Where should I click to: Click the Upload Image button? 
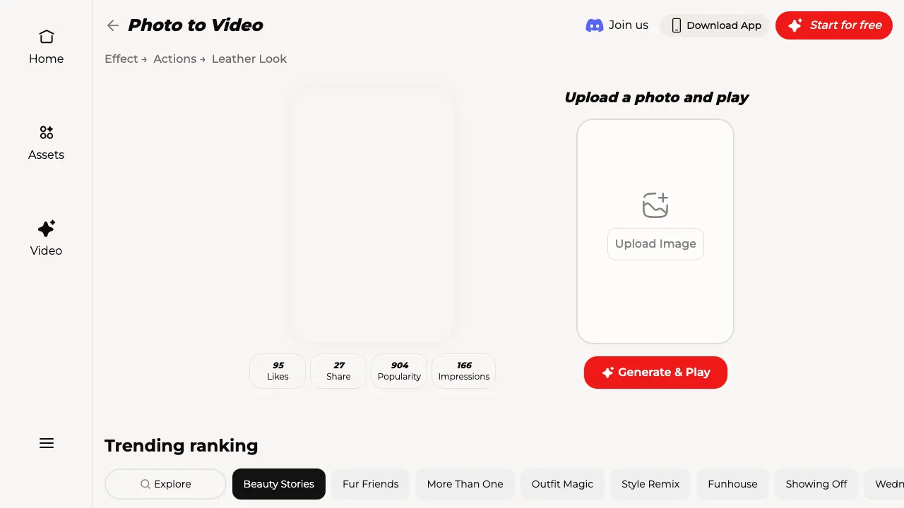655,243
